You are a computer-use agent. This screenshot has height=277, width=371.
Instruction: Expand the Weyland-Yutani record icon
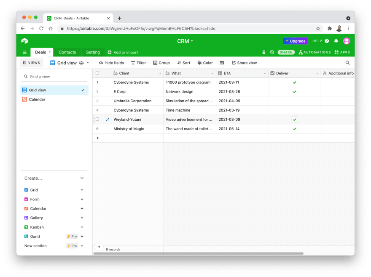tap(108, 120)
